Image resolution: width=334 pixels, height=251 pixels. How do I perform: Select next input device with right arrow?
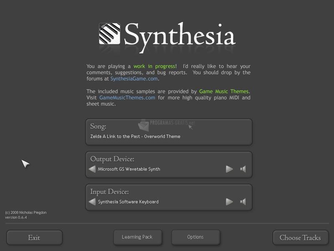(229, 202)
